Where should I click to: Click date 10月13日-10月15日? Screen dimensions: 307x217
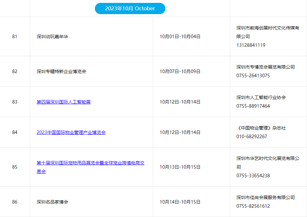180,167
